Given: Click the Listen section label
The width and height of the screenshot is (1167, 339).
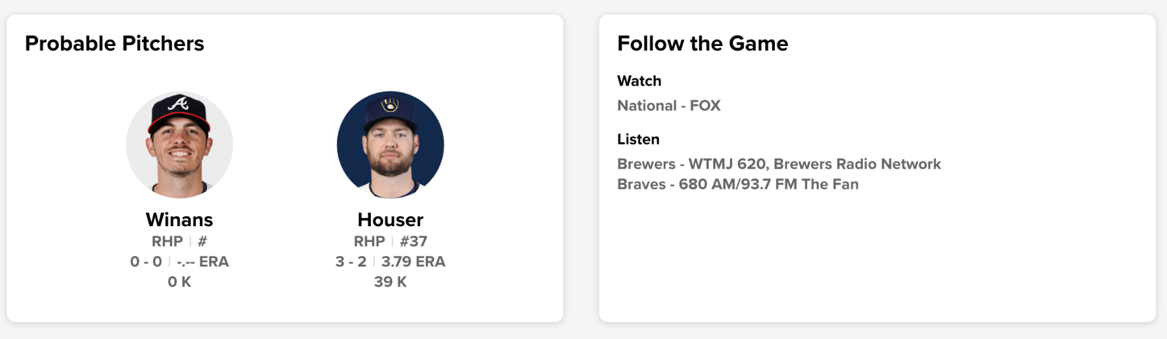Looking at the screenshot, I should (638, 139).
